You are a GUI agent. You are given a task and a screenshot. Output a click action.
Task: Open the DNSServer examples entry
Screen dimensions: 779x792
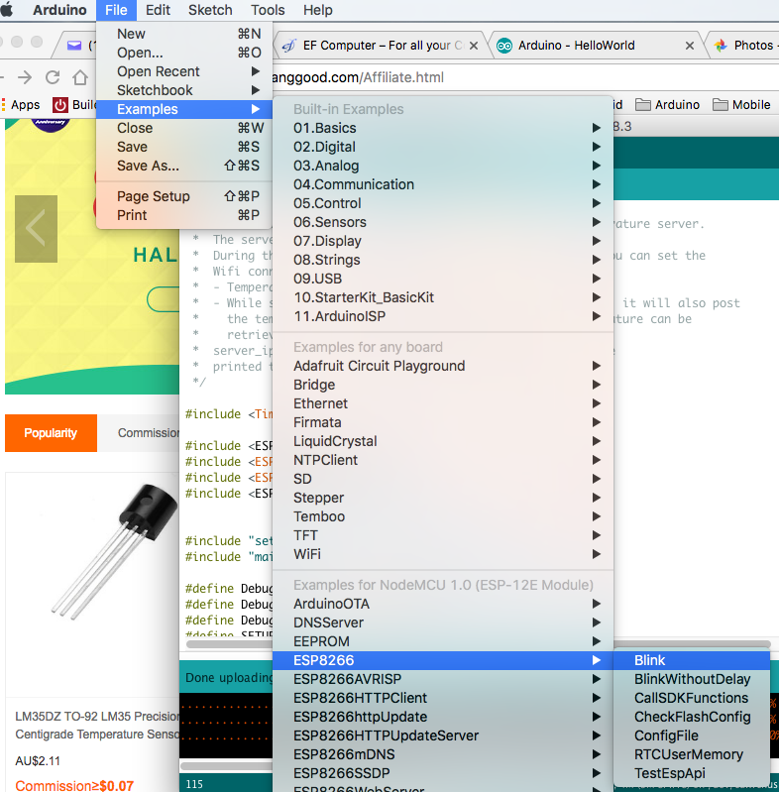click(x=443, y=622)
